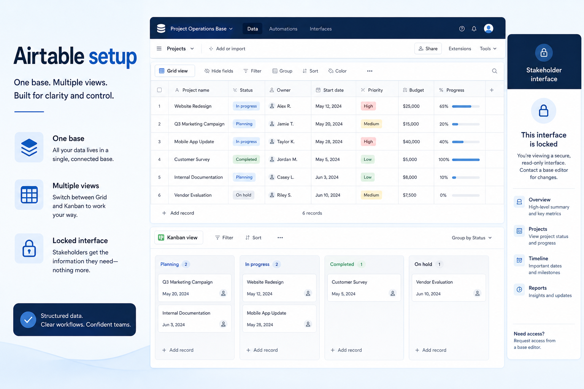Click the base stack logo icon
This screenshot has width=584, height=389.
point(161,28)
